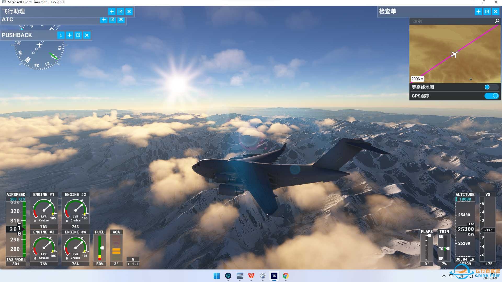Image resolution: width=502 pixels, height=282 pixels.
Task: Click the 30.04 IN barometer setting
Action: tap(465, 259)
